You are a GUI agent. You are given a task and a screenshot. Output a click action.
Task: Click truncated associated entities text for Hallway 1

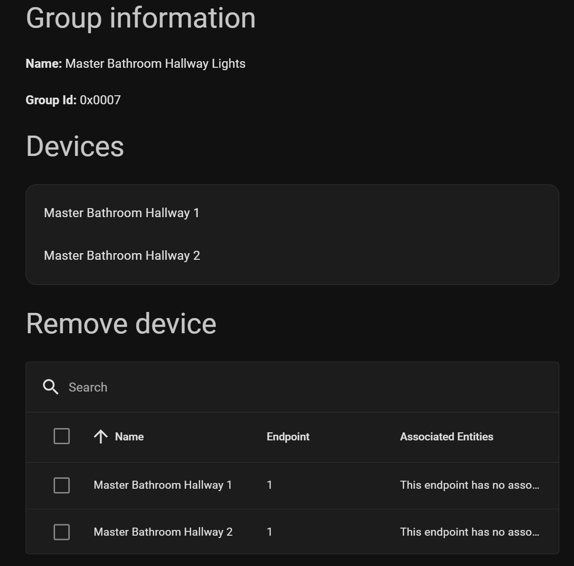(x=469, y=485)
